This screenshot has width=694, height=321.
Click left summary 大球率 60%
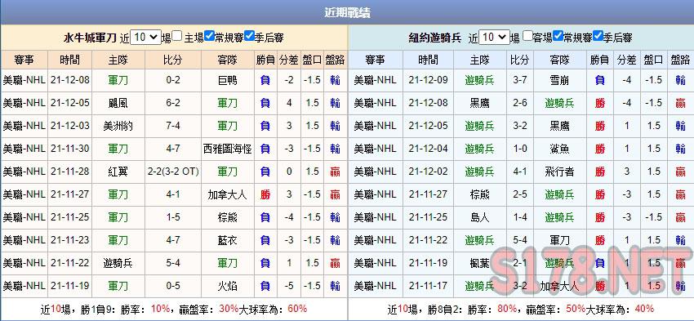297,310
